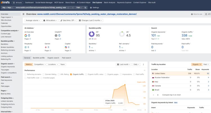Open the reddit.com Denver page URL link
Image resolution: width=211 pixels, height=113 pixels.
coord(87,14)
